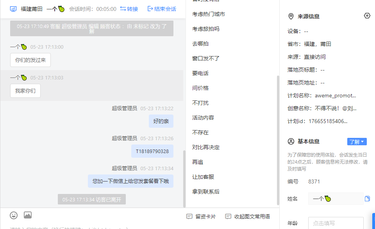This screenshot has width=375, height=229.
Task: Click the 年龄 点击填写 input field
Action: click(x=336, y=223)
